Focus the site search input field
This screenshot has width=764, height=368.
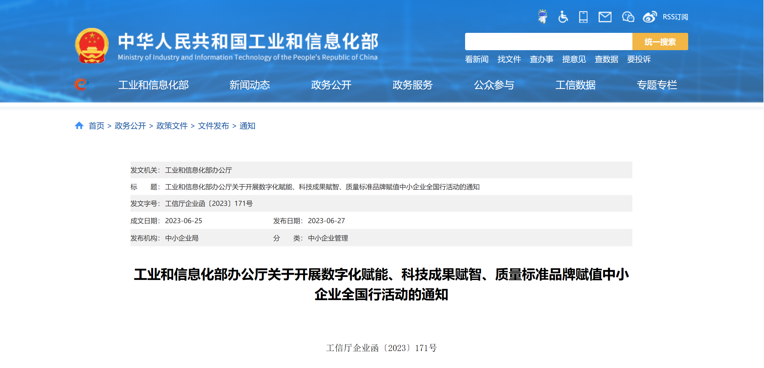point(548,42)
